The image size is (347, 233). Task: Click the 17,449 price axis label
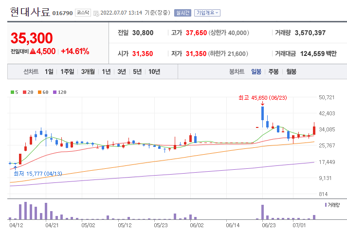point(327,162)
